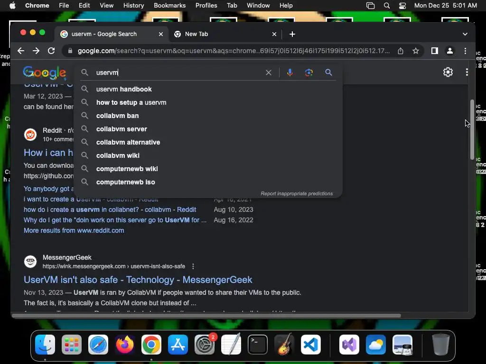Choose suggestion computernewb wiki

pos(208,169)
